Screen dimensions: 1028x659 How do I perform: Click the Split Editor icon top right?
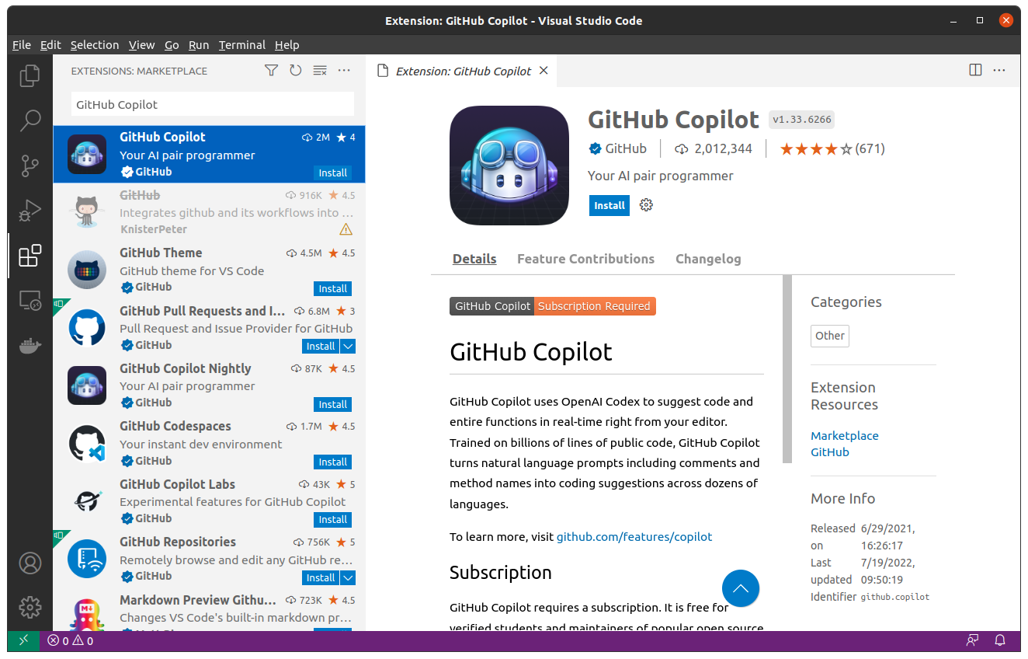[974, 69]
